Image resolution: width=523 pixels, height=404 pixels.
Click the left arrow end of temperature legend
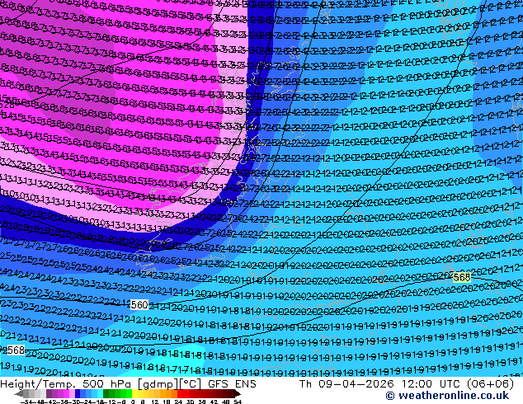[18, 393]
